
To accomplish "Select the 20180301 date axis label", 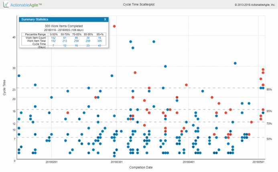I will pos(117,162).
